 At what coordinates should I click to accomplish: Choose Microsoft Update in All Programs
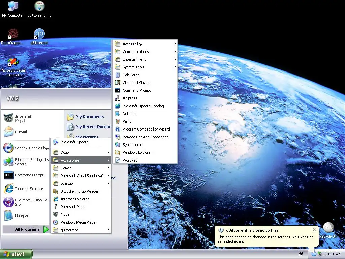coord(81,142)
